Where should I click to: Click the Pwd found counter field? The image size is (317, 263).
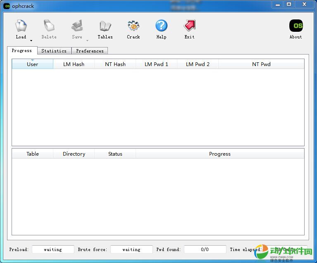click(205, 249)
